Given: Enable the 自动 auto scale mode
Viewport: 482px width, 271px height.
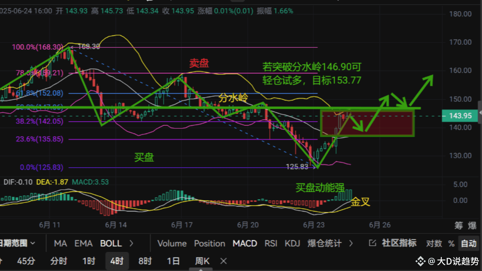Looking at the screenshot, I should [x=468, y=244].
